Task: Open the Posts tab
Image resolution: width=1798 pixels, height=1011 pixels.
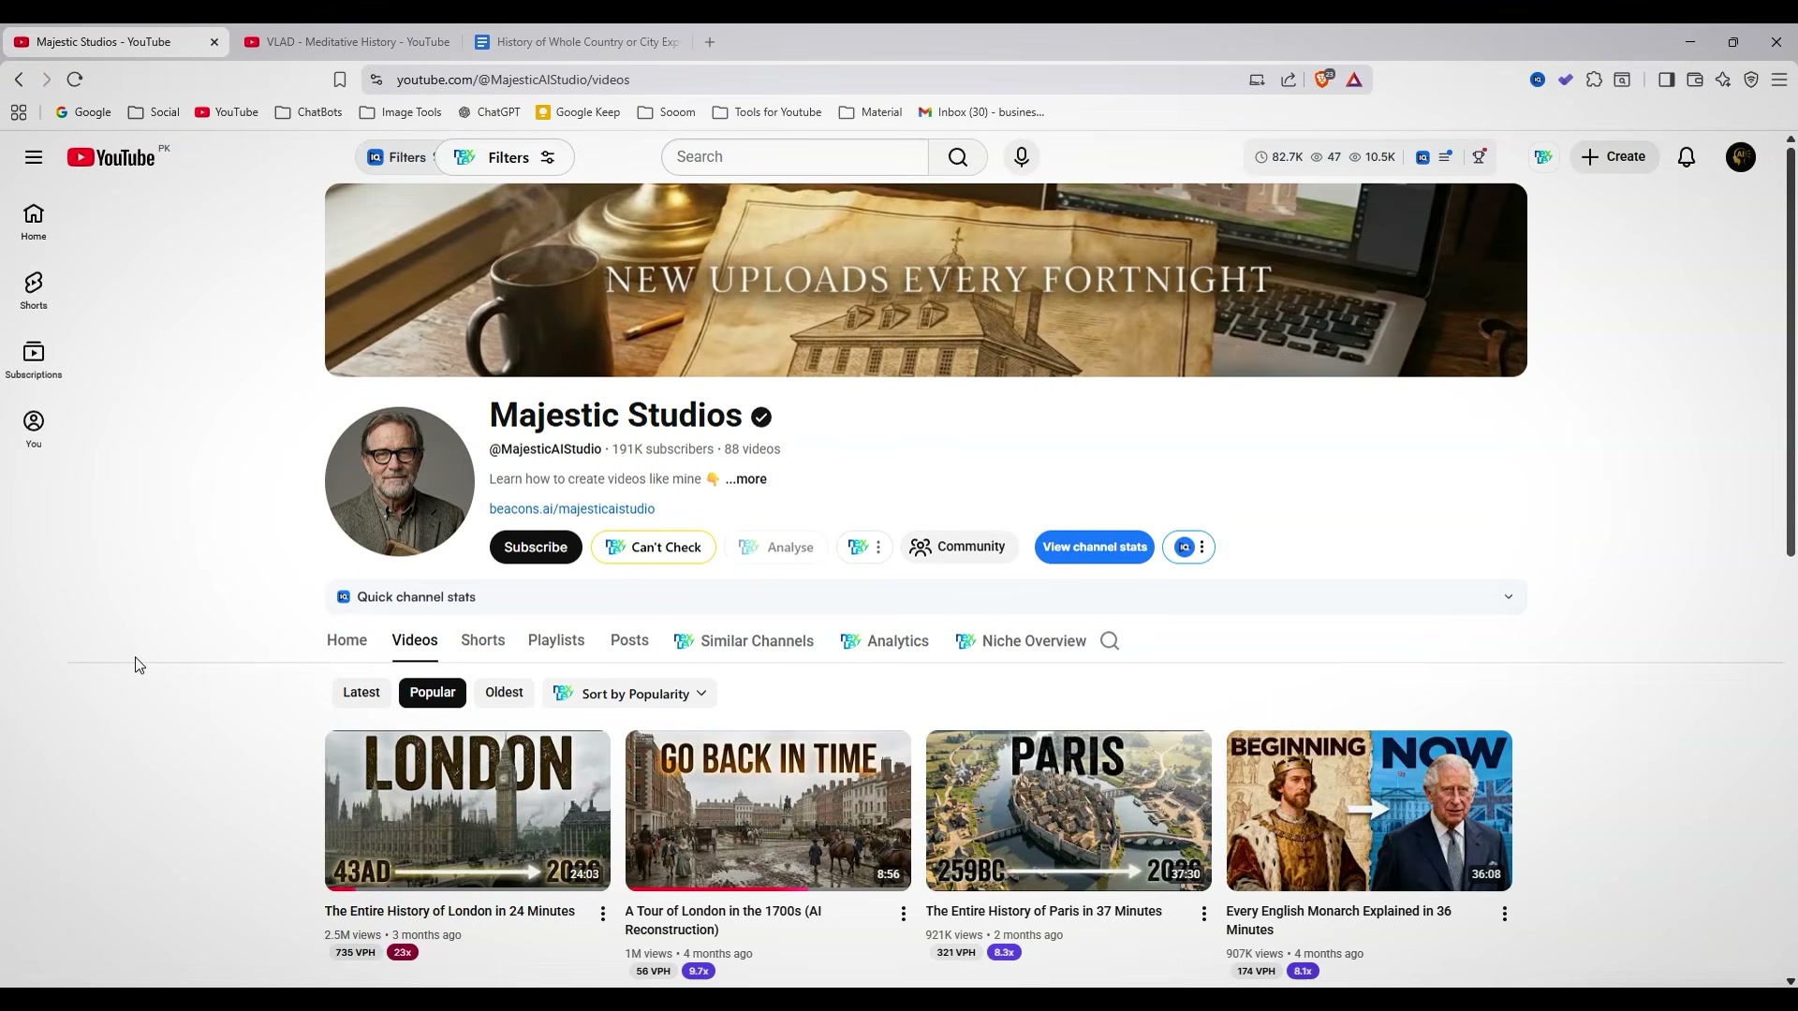Action: (629, 641)
